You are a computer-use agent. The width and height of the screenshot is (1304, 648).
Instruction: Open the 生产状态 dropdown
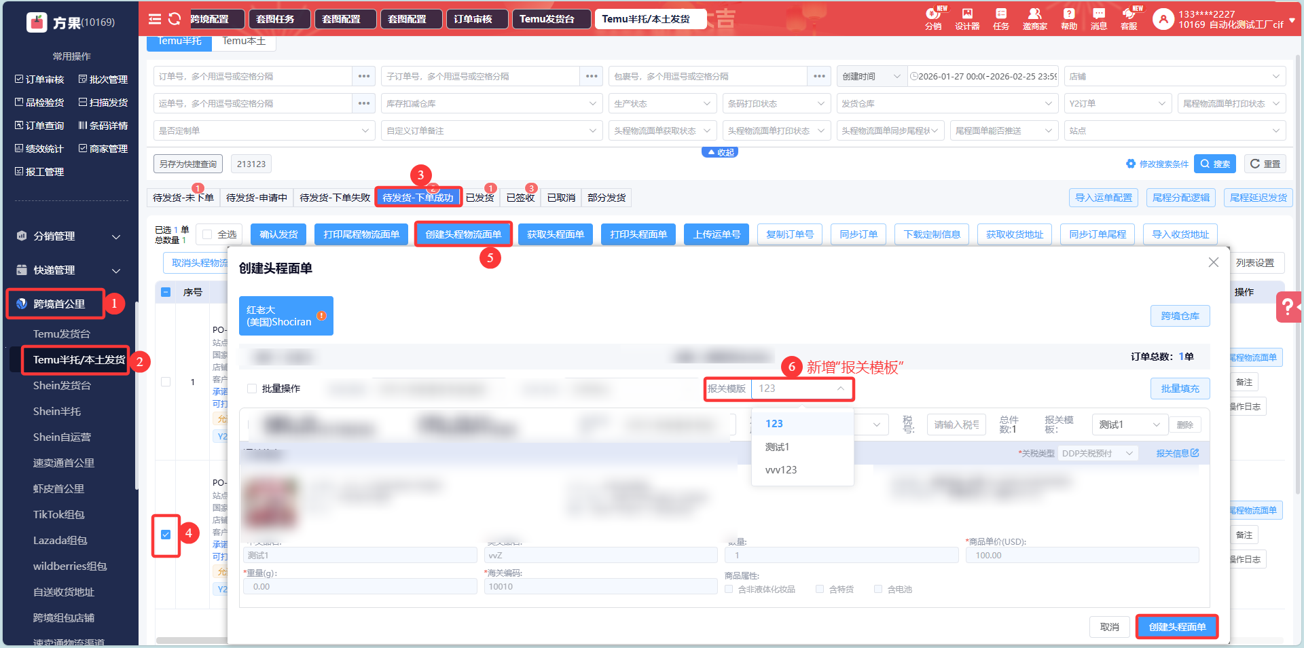coord(663,103)
